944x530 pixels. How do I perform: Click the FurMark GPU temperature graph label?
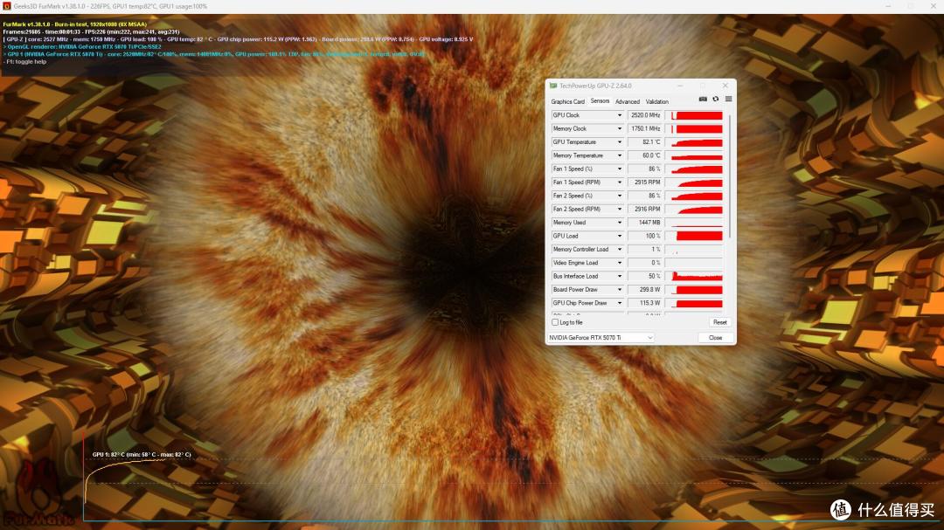(x=142, y=455)
